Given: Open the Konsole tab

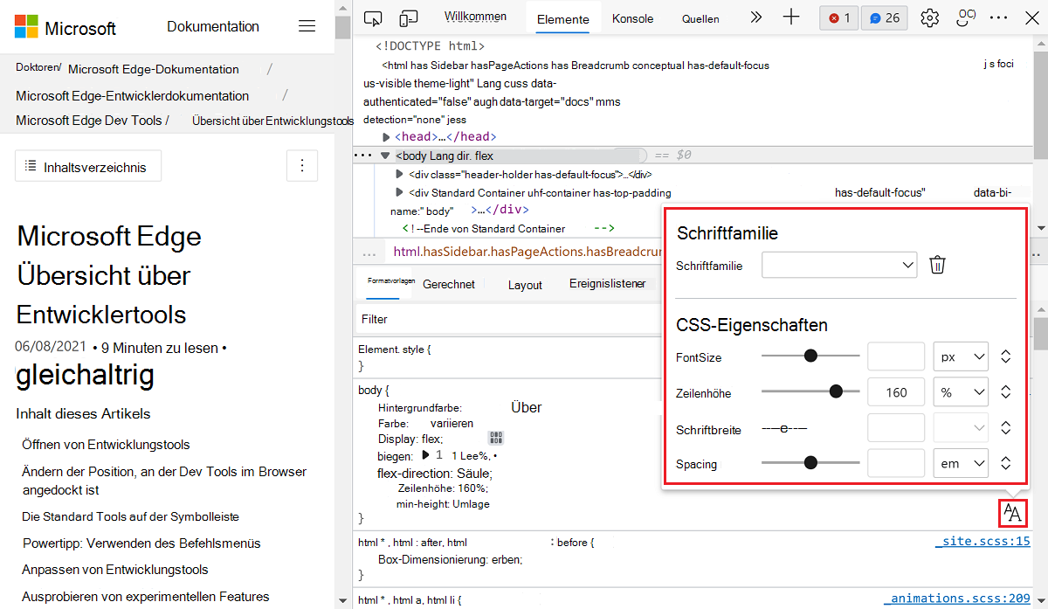Looking at the screenshot, I should [632, 18].
